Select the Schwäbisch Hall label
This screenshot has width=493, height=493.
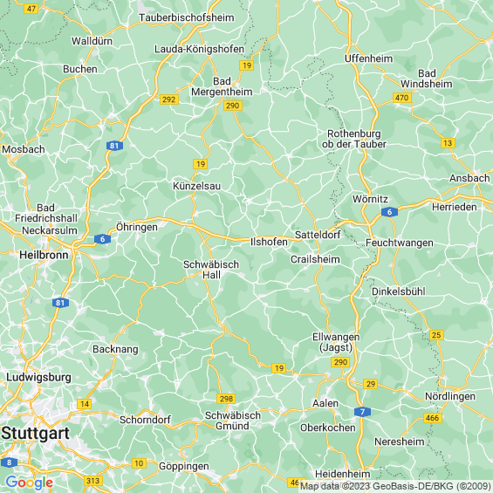coord(211,270)
